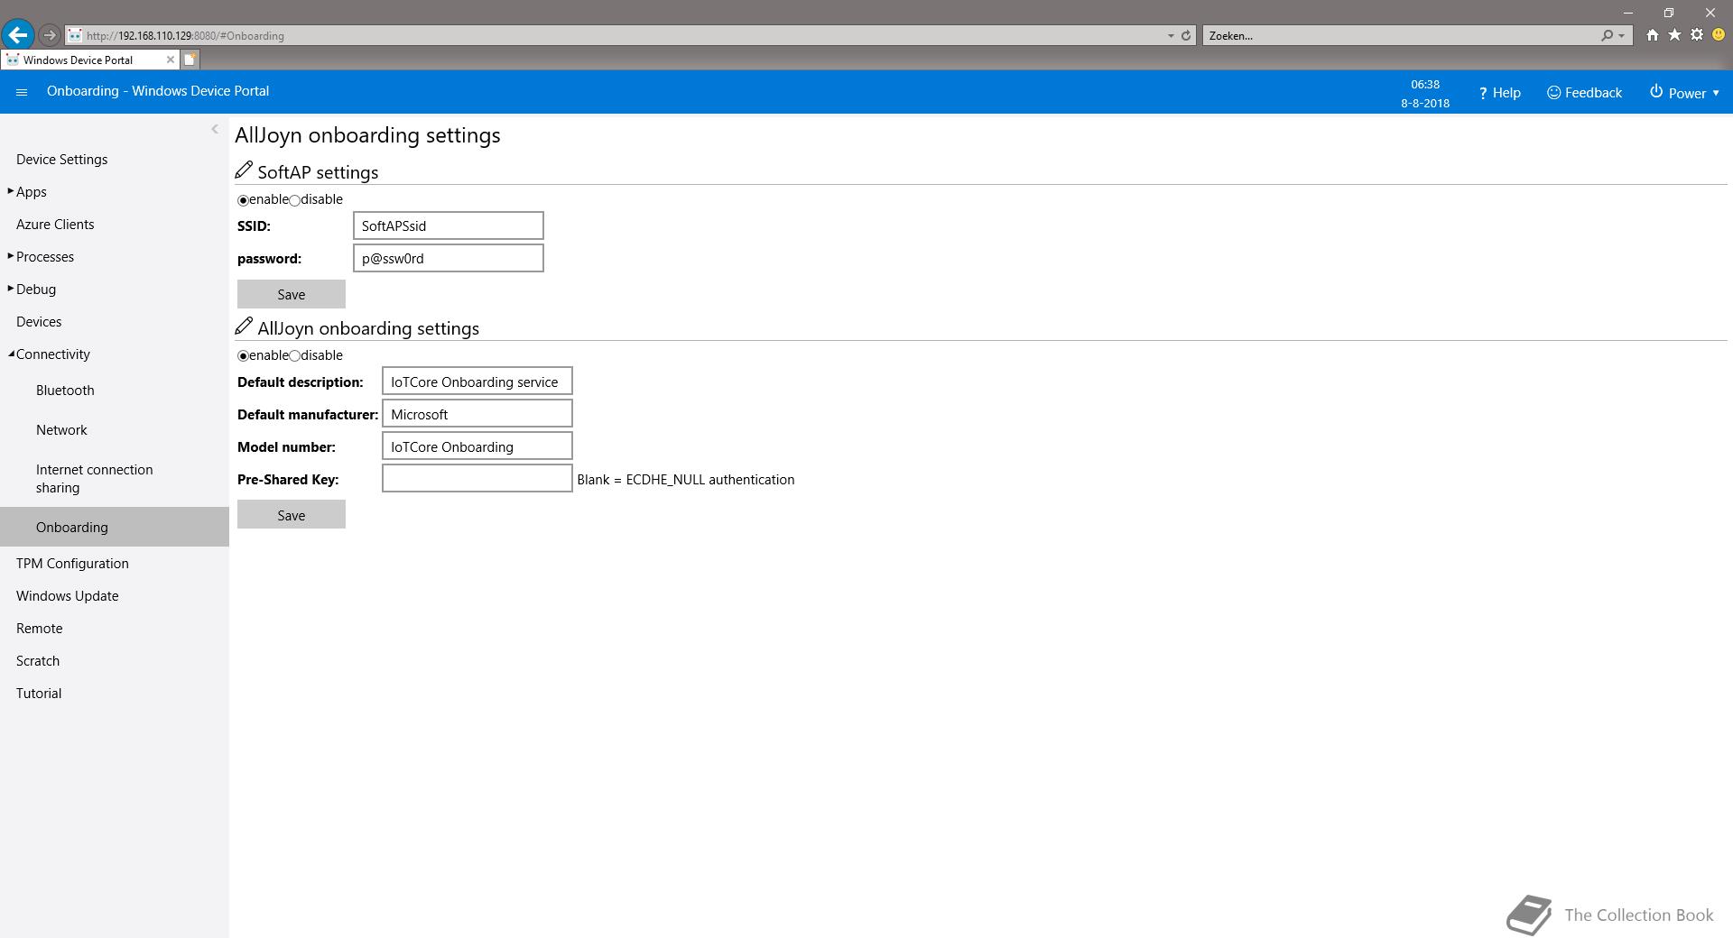The image size is (1733, 938).
Task: Click the smiley feedback icon in browser toolbar
Action: (1719, 35)
